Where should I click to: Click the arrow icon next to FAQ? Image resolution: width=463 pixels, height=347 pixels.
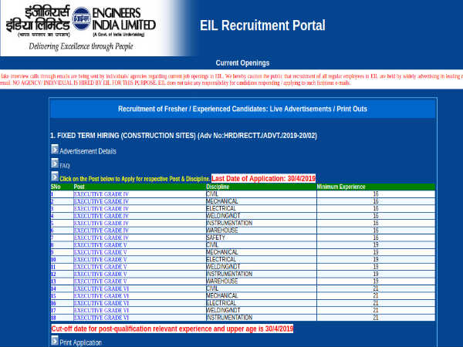pos(54,164)
